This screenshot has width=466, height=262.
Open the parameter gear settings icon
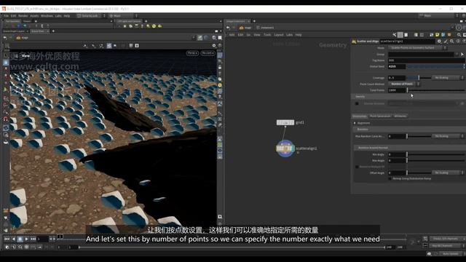pos(439,41)
